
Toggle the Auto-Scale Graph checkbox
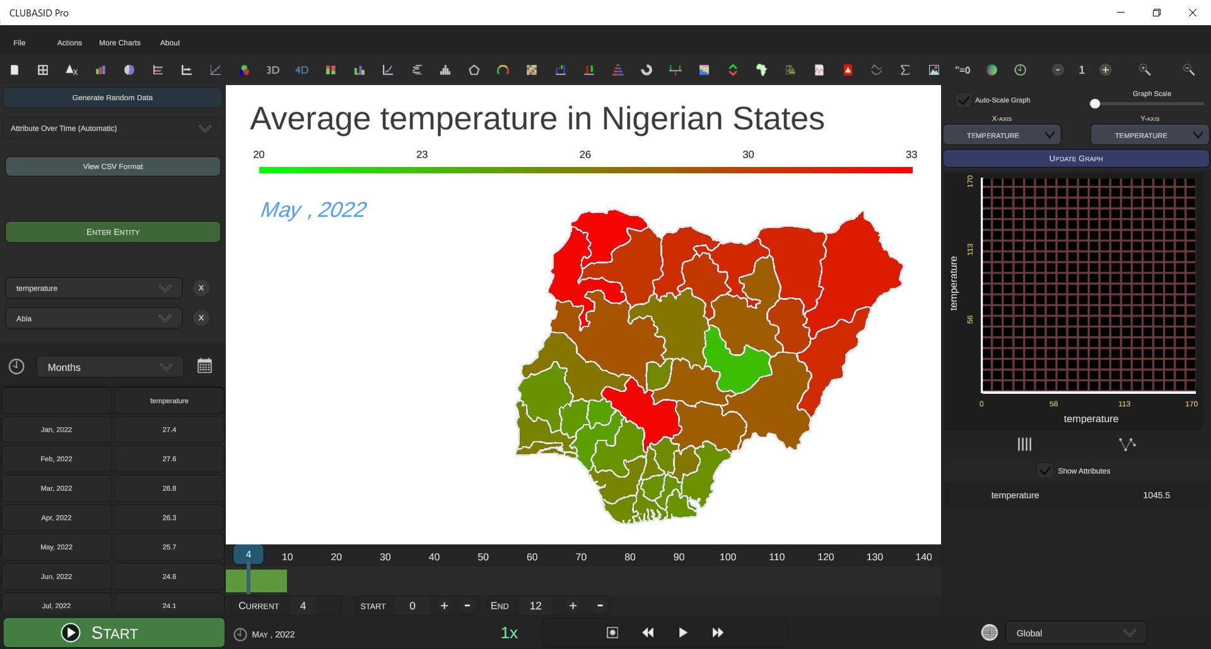point(963,100)
